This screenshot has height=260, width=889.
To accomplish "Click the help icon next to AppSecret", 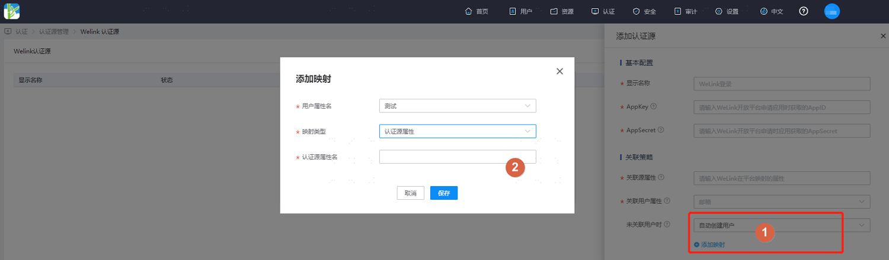I will 661,129.
